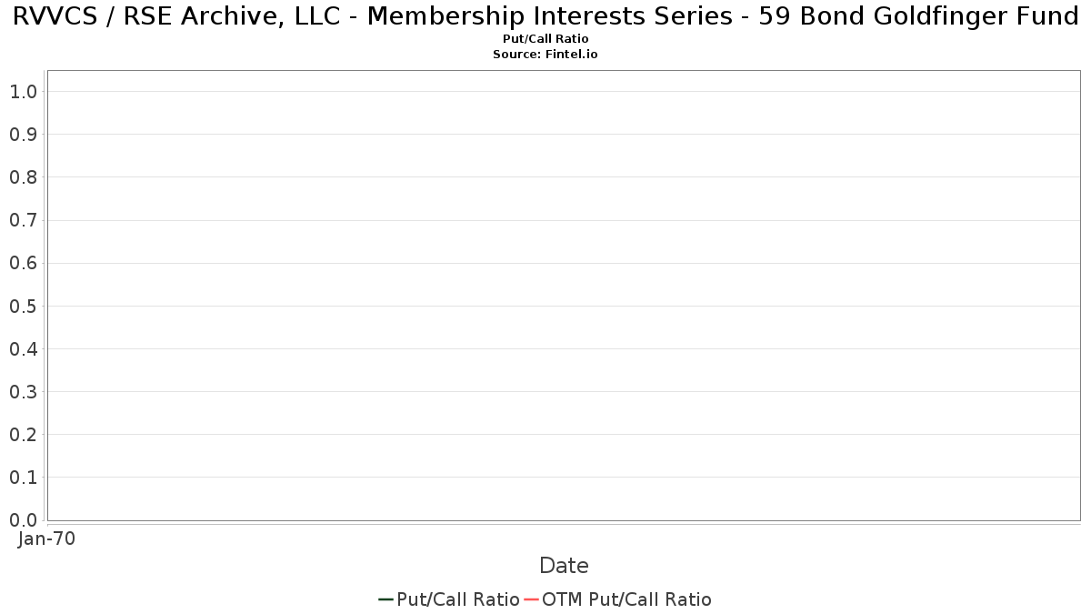The image size is (1091, 614).
Task: Click the 0.4 y-axis label
Action: pos(23,349)
